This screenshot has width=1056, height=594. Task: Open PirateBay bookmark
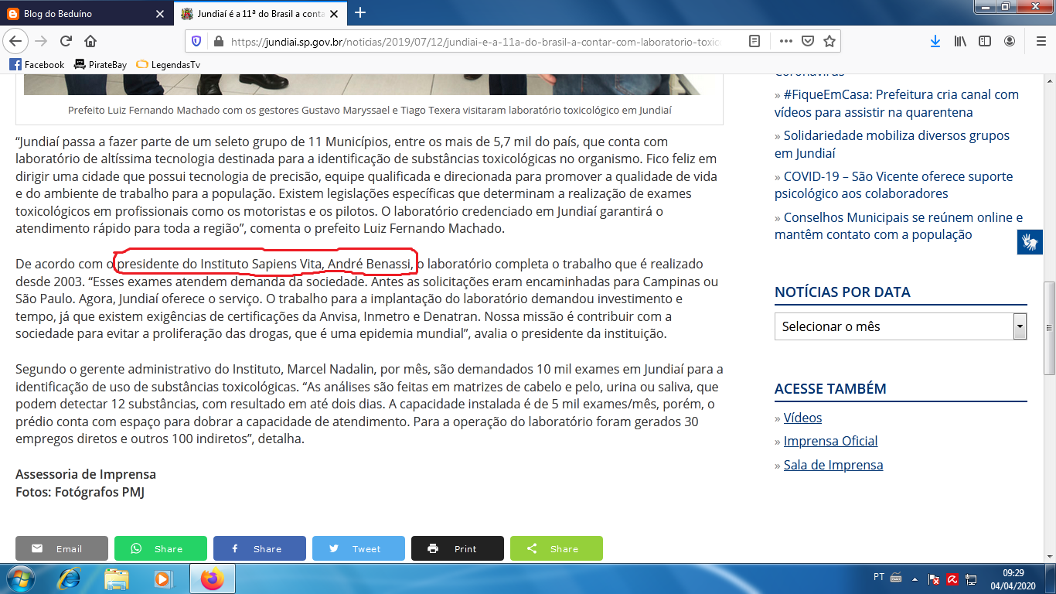click(x=100, y=64)
